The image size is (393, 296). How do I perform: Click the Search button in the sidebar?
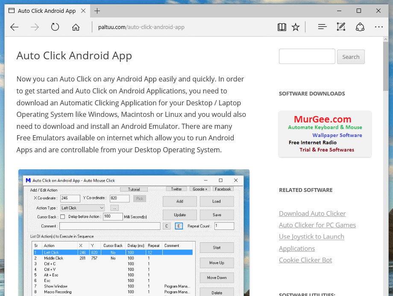point(351,56)
